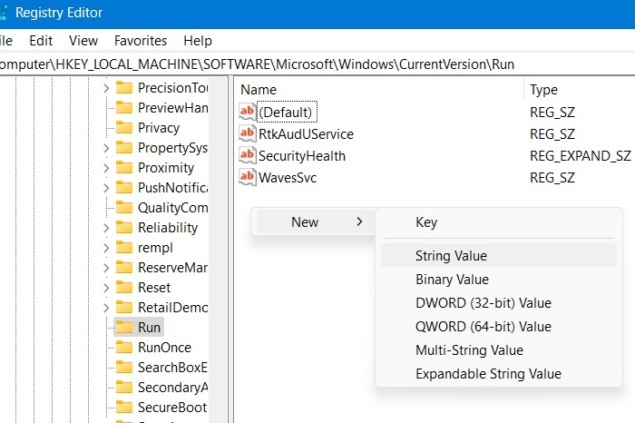Viewport: 635px width, 423px height.
Task: Select the SecurityHealth value name
Action: 302,155
